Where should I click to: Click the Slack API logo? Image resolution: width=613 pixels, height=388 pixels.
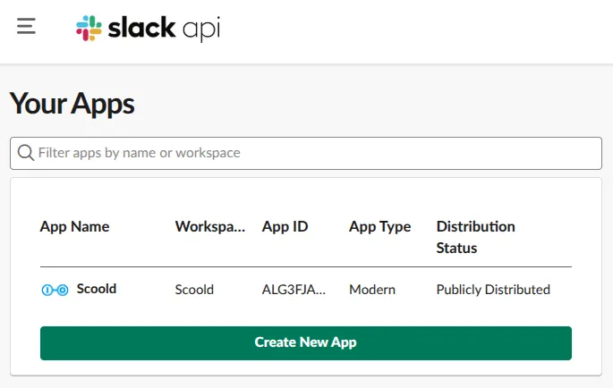coord(148,28)
